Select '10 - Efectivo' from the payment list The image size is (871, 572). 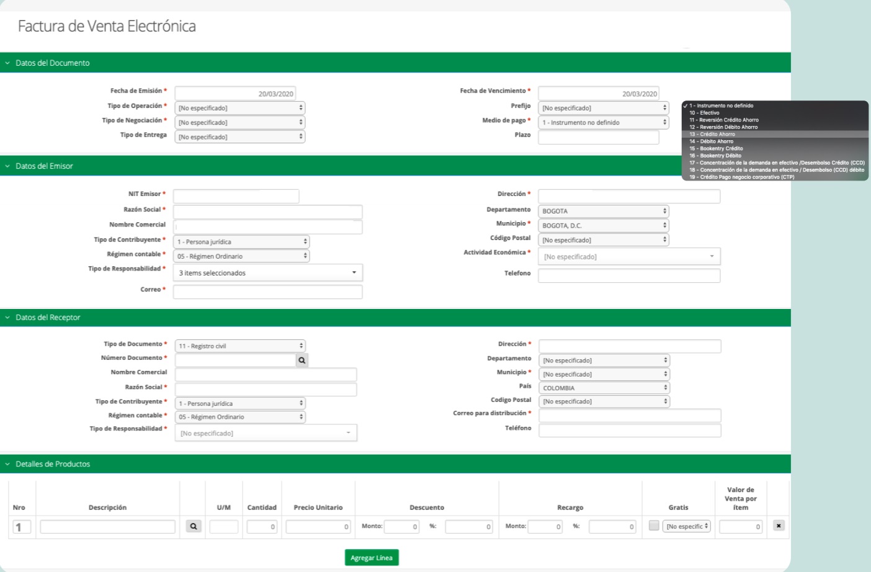point(775,113)
